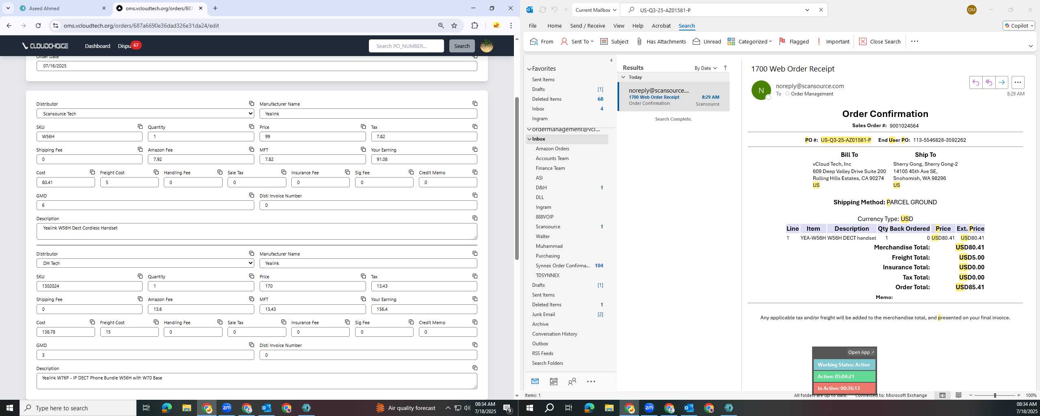The width and height of the screenshot is (1040, 416).
Task: Open File Explorer from the taskbar
Action: point(186,408)
